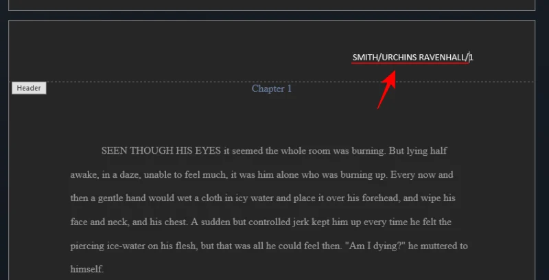
Task: Click the gap between the two pages
Action: [x=272, y=15]
